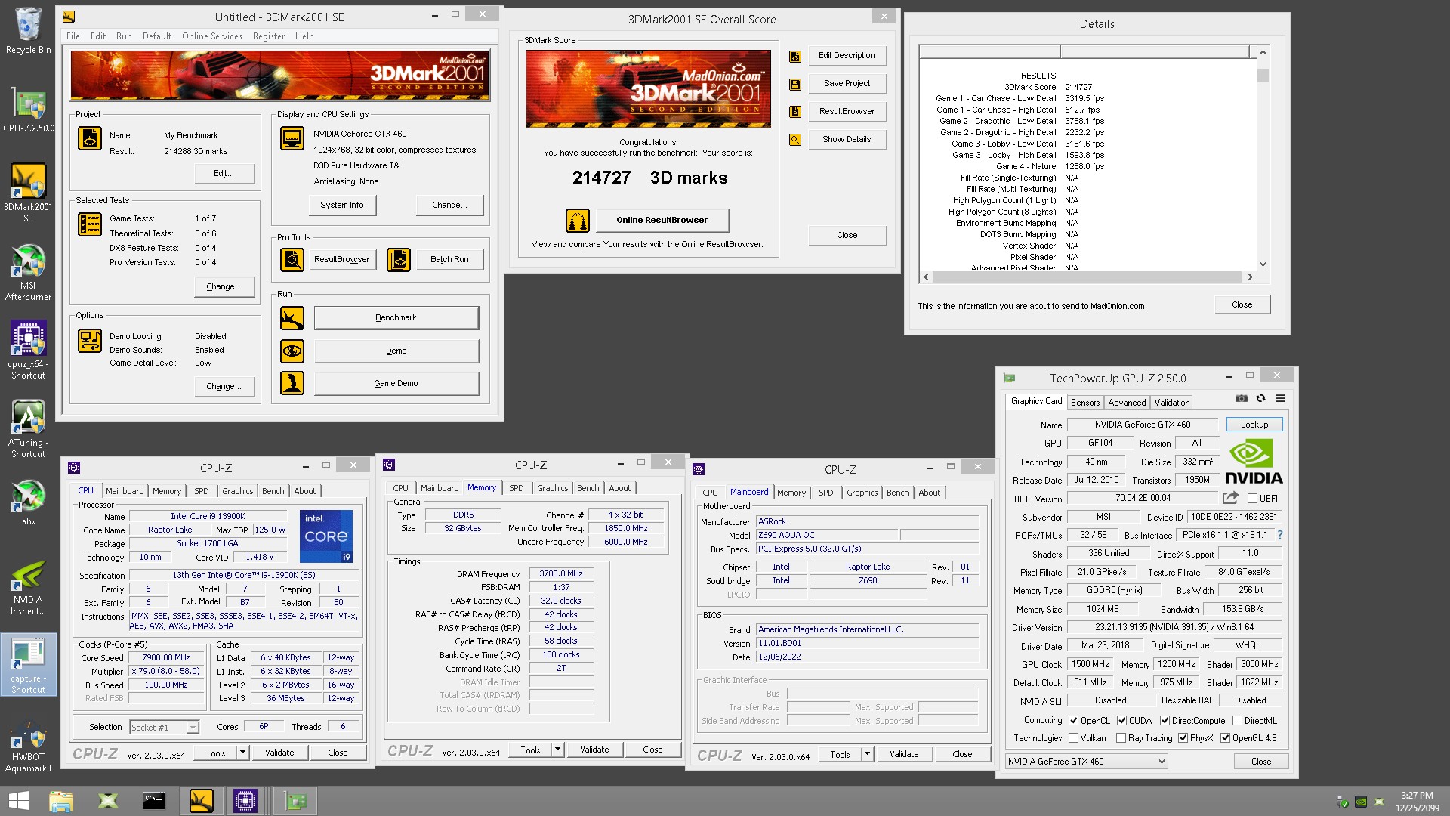Click the Details results column header
This screenshot has width=1450, height=816.
click(1155, 52)
